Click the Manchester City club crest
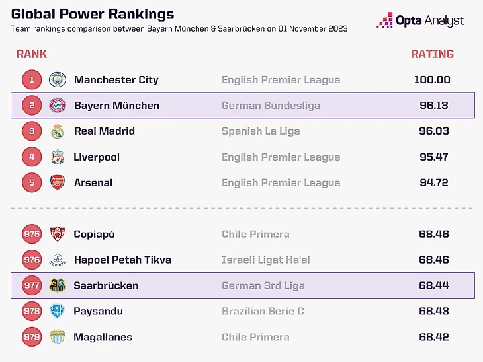The height and width of the screenshot is (362, 483). pos(57,80)
